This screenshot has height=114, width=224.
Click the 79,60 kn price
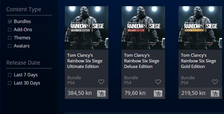point(135,93)
